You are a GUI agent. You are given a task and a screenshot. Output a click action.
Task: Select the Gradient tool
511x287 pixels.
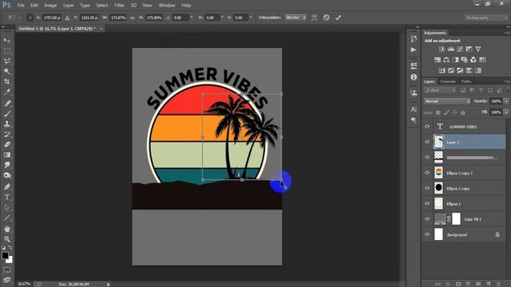(7, 155)
